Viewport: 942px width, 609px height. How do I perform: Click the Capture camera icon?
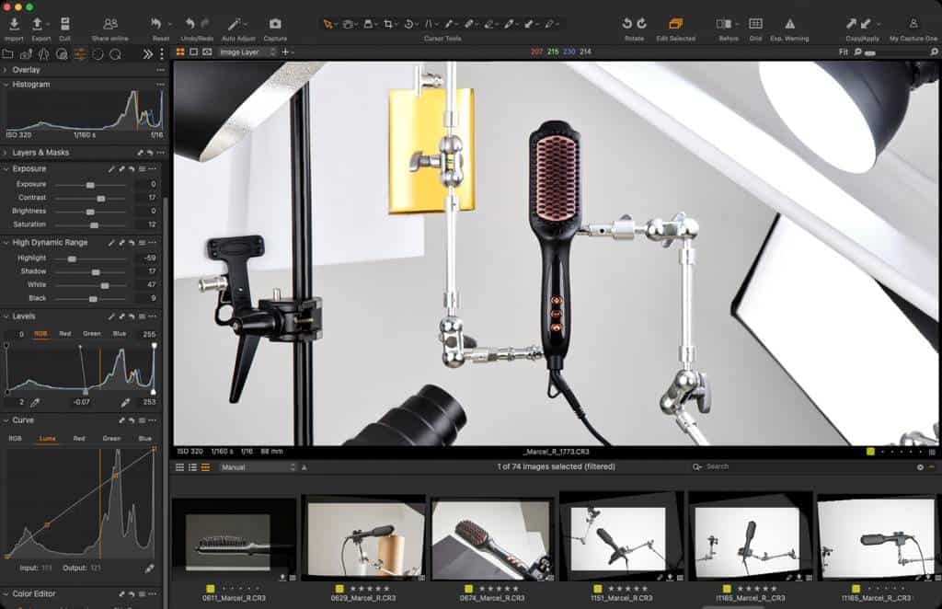pos(275,23)
